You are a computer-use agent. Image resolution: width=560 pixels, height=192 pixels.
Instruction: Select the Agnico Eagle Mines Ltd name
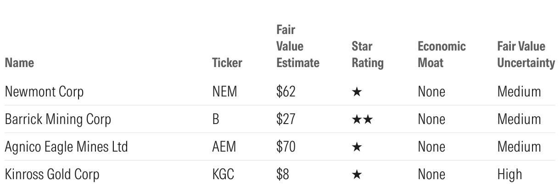(x=66, y=147)
